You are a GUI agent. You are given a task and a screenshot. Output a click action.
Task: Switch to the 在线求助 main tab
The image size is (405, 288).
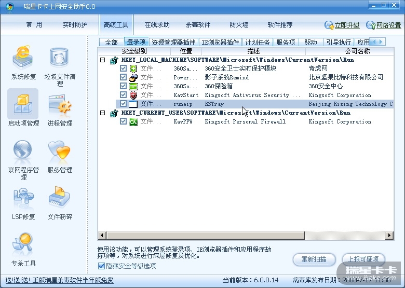point(157,25)
